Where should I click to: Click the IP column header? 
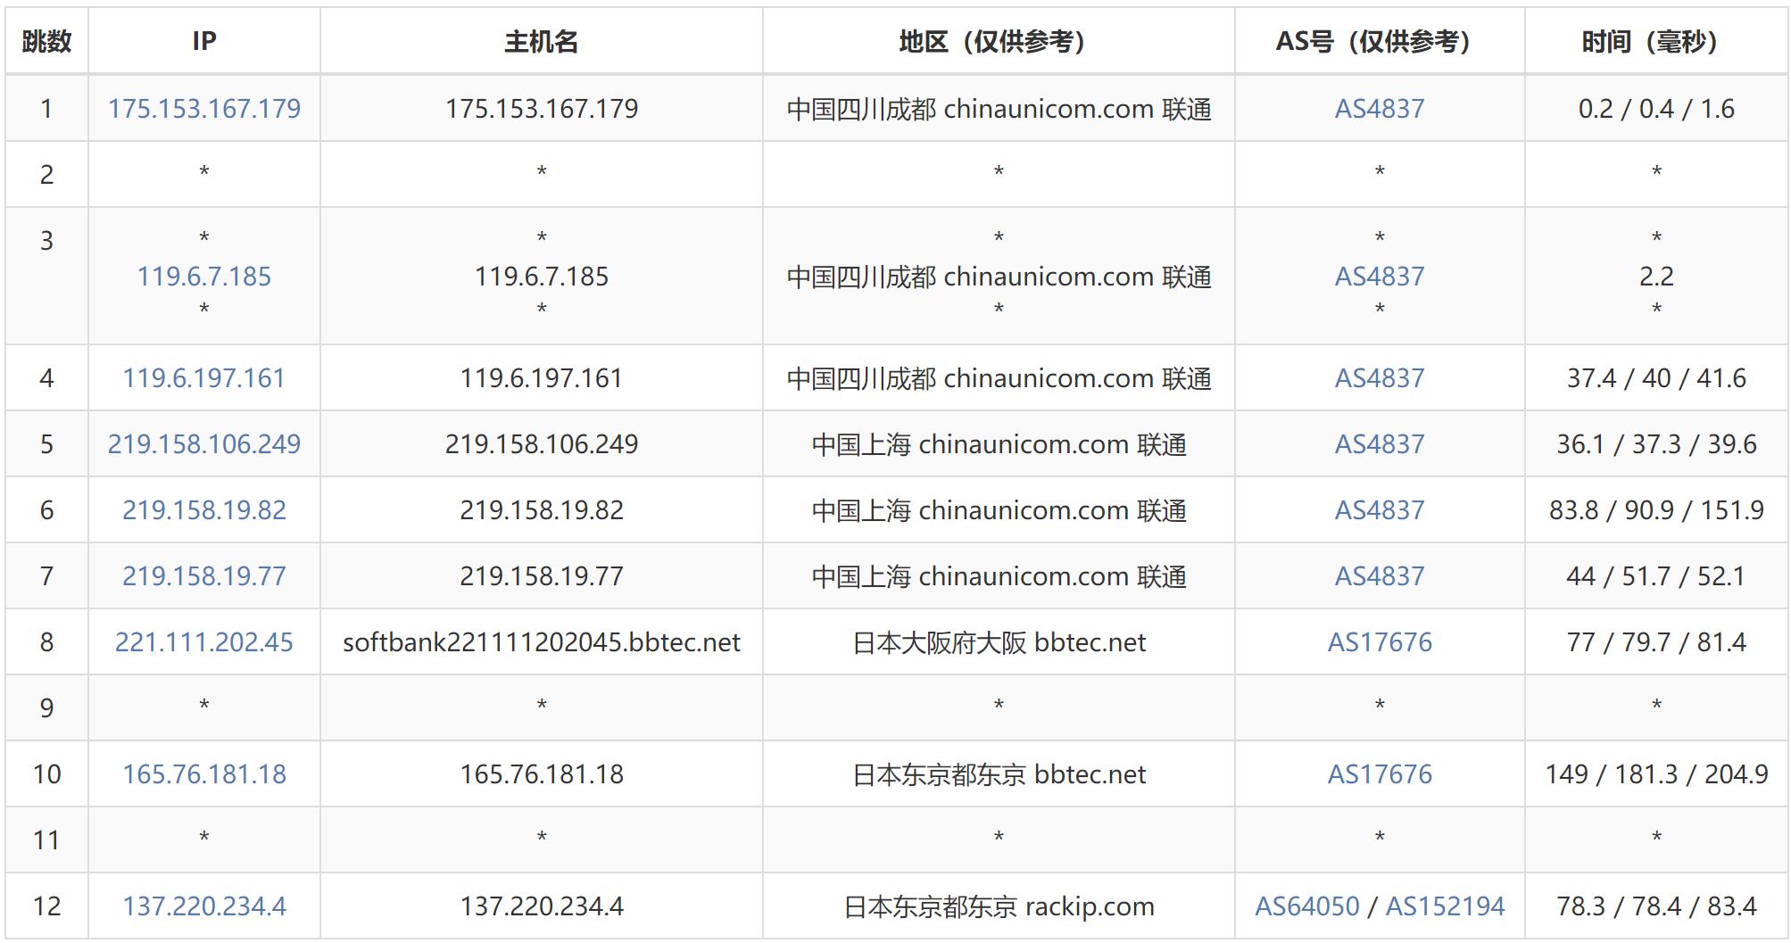pos(204,41)
